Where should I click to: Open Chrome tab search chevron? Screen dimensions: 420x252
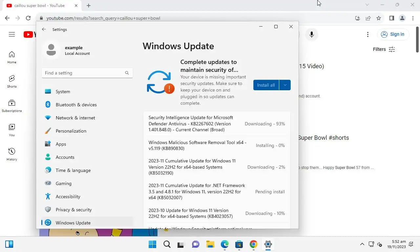367,5
